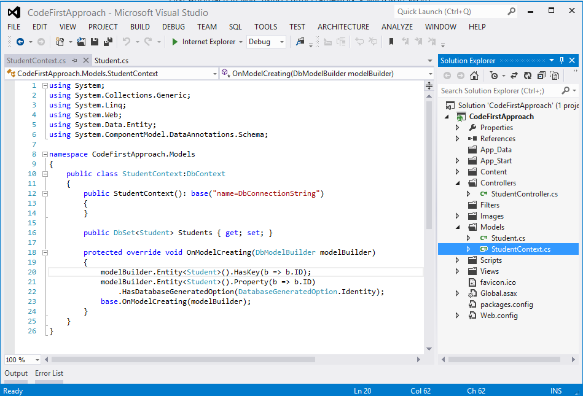Click Sync with Active Document icon
583x396 pixels.
(514, 76)
